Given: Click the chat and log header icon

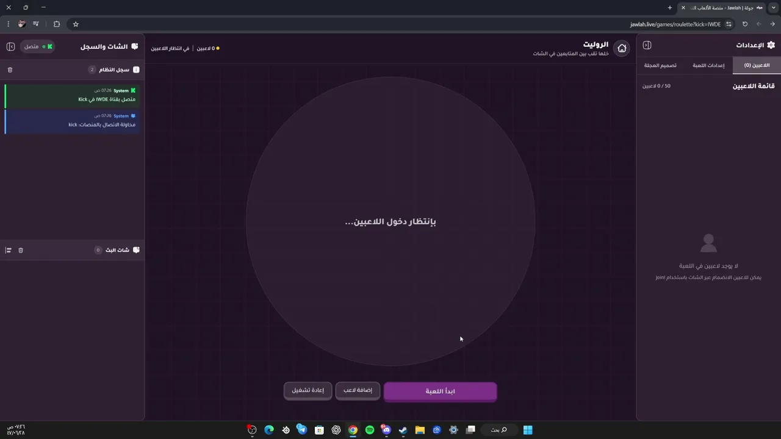Looking at the screenshot, I should tap(135, 46).
